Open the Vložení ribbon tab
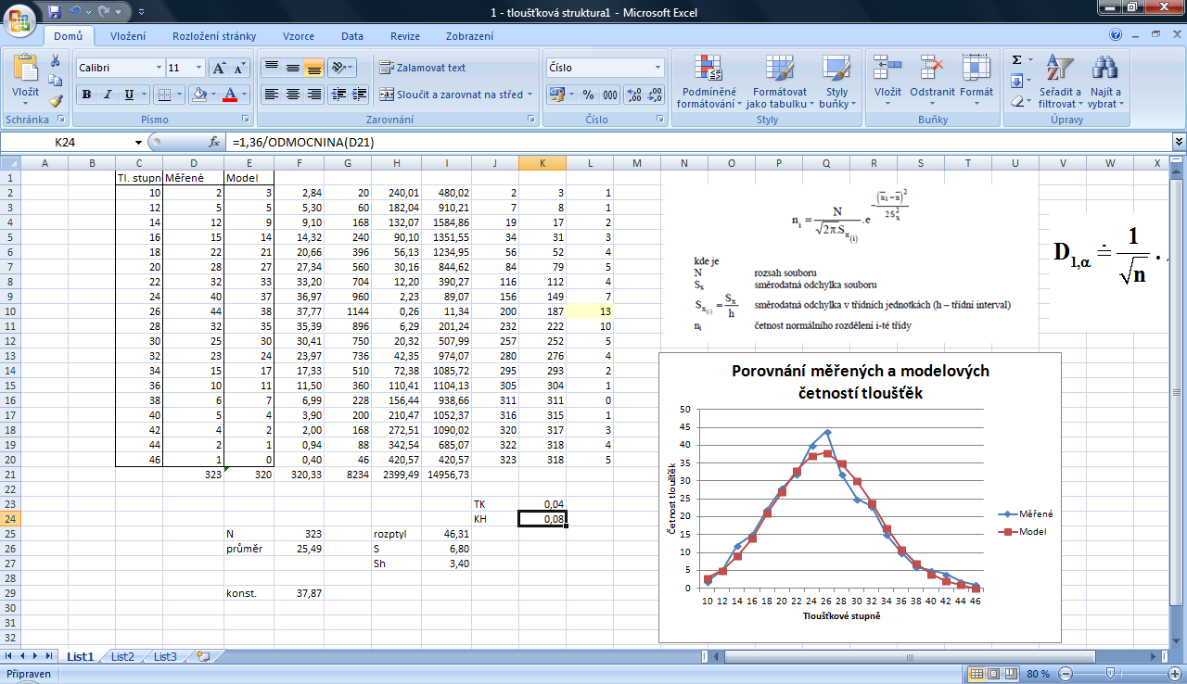This screenshot has height=684, width=1187. [127, 36]
